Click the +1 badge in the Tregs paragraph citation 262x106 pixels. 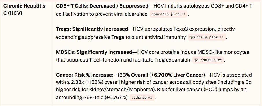tap(221, 37)
